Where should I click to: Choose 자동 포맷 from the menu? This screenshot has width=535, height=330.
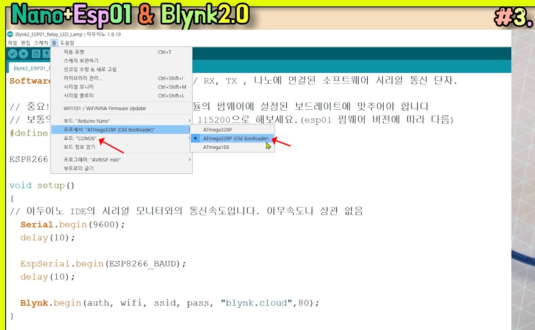(x=121, y=52)
